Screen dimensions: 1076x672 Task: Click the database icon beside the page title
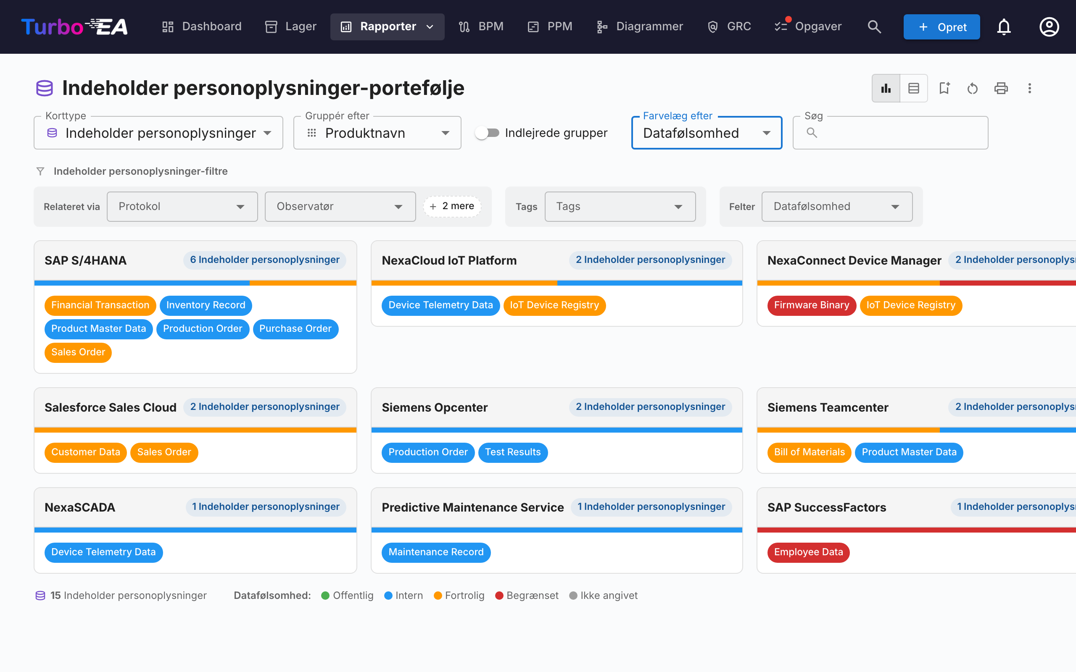pyautogui.click(x=45, y=88)
